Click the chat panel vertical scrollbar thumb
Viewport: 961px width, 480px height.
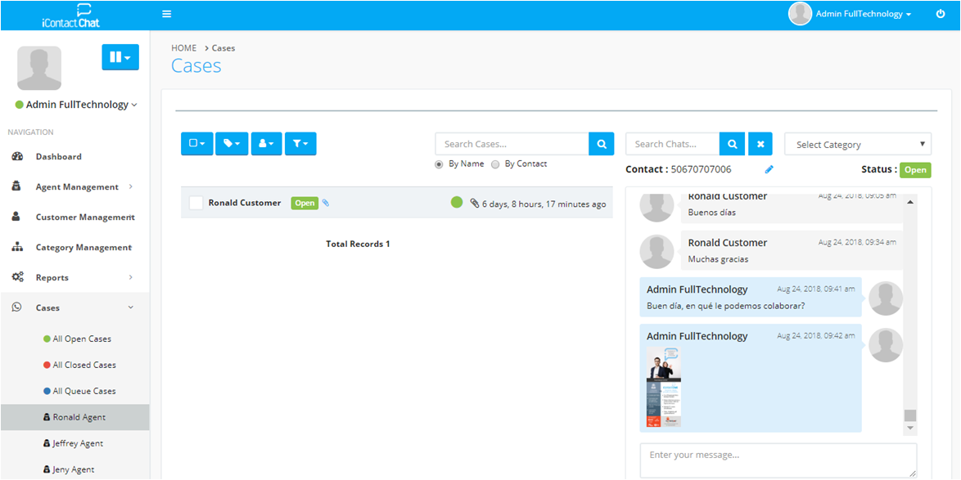(x=910, y=415)
